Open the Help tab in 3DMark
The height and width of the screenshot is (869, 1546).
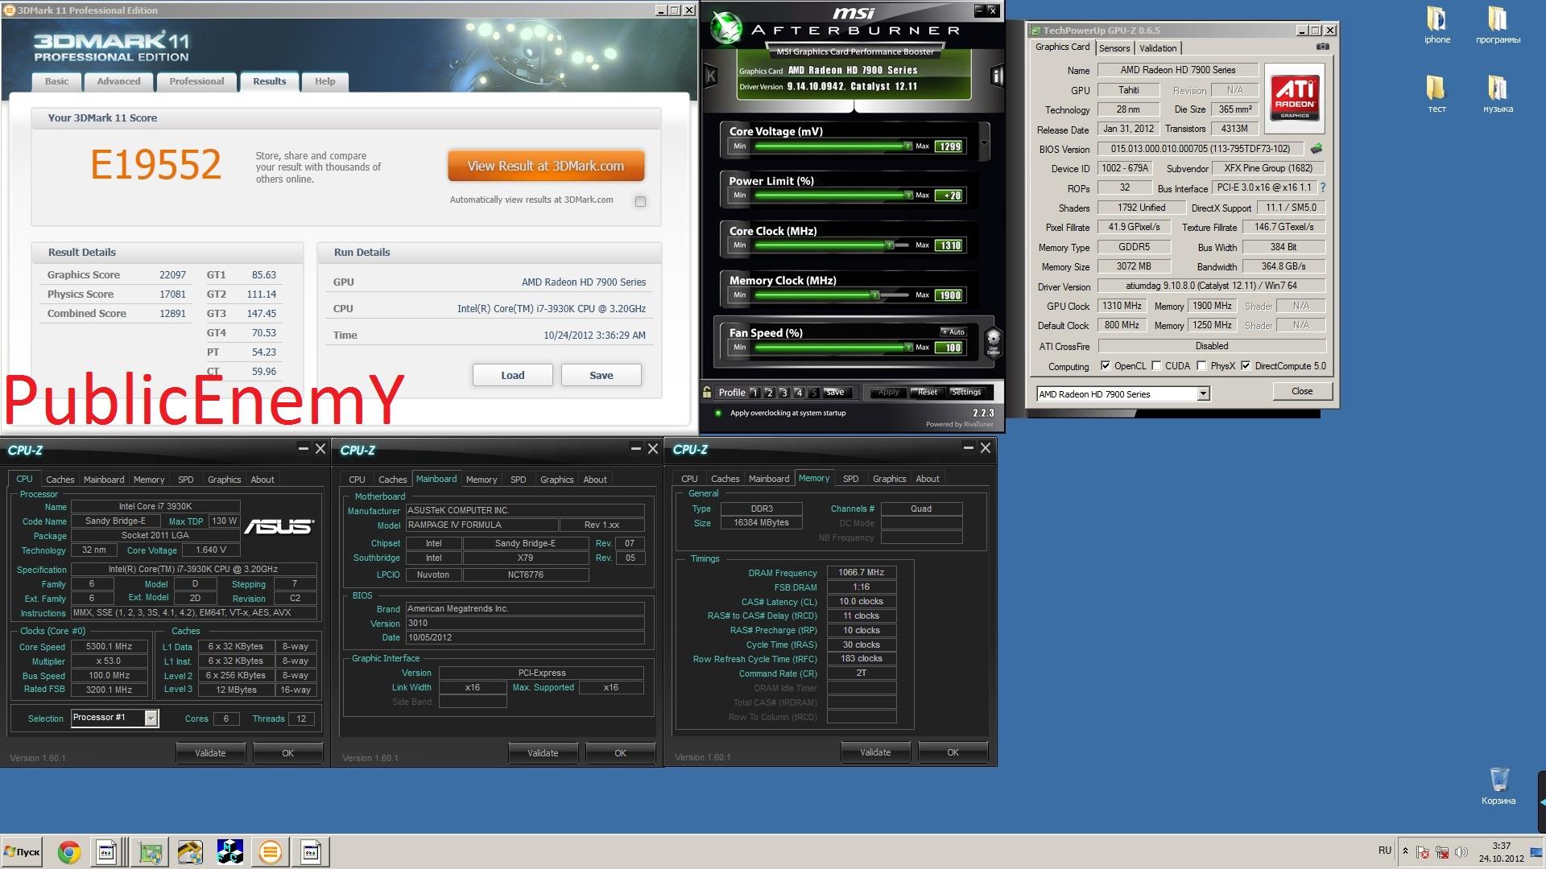coord(324,81)
